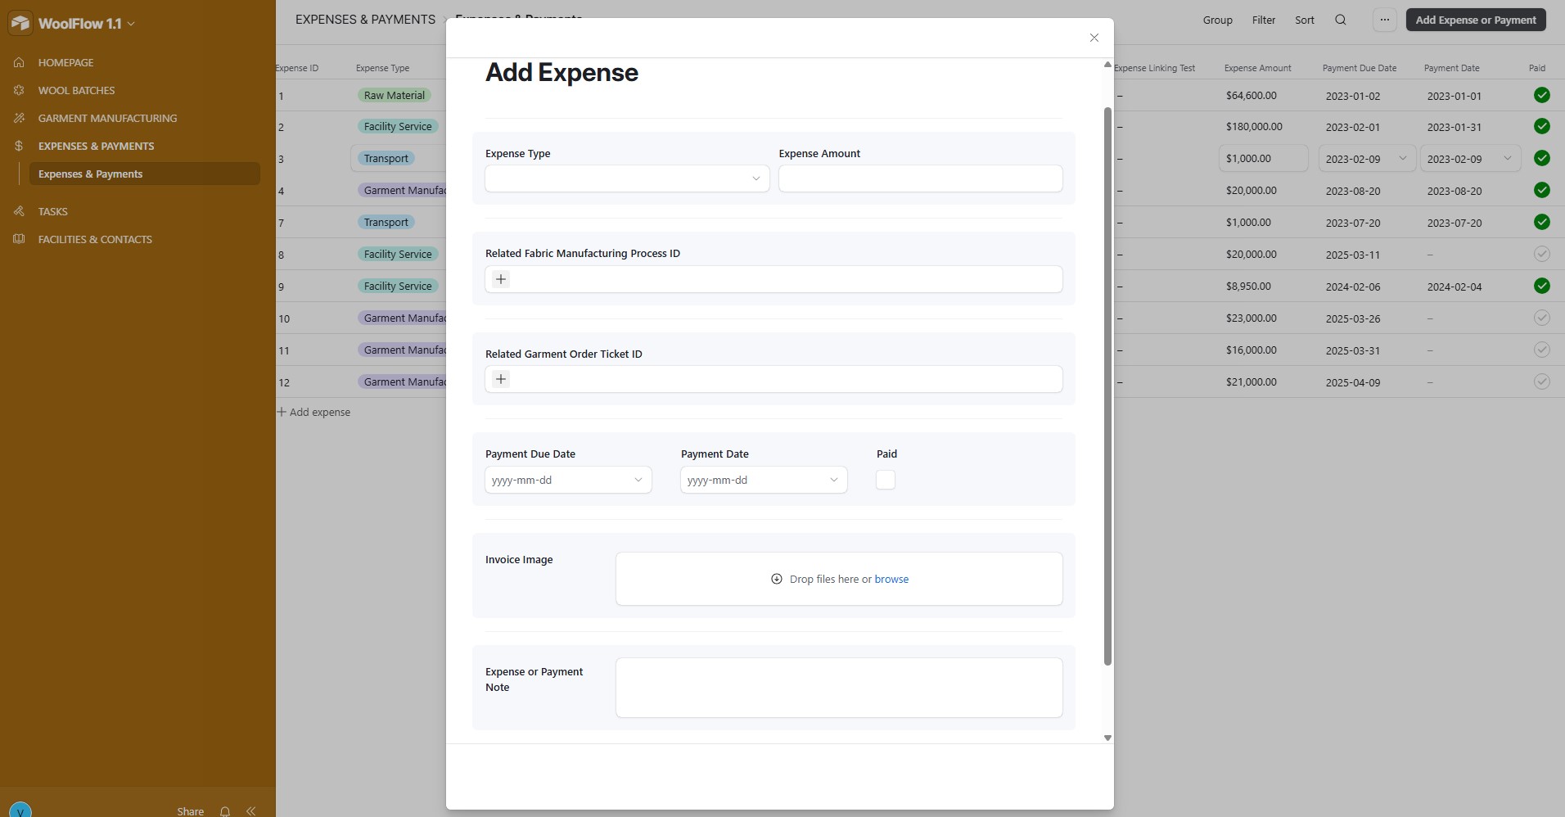This screenshot has height=817, width=1565.
Task: Click the search magnifier icon
Action: [x=1340, y=20]
